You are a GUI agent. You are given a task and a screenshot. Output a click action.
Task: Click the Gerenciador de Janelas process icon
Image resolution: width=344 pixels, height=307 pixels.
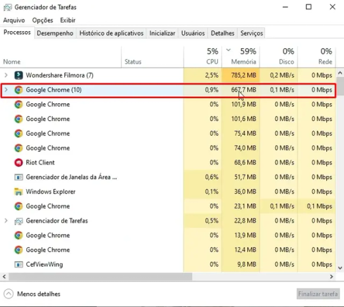(x=18, y=177)
